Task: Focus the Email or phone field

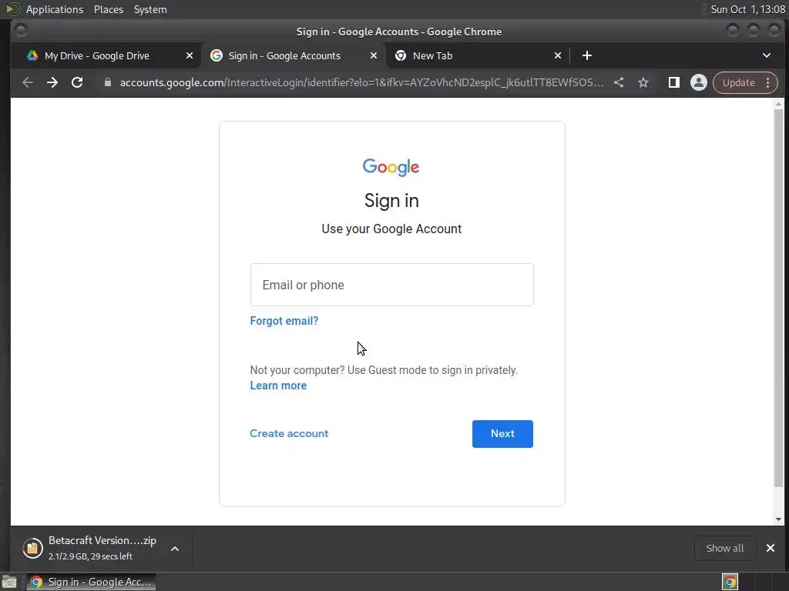Action: point(392,285)
